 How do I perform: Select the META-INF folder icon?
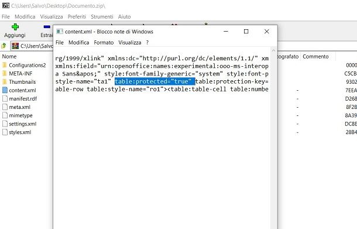pyautogui.click(x=5, y=74)
